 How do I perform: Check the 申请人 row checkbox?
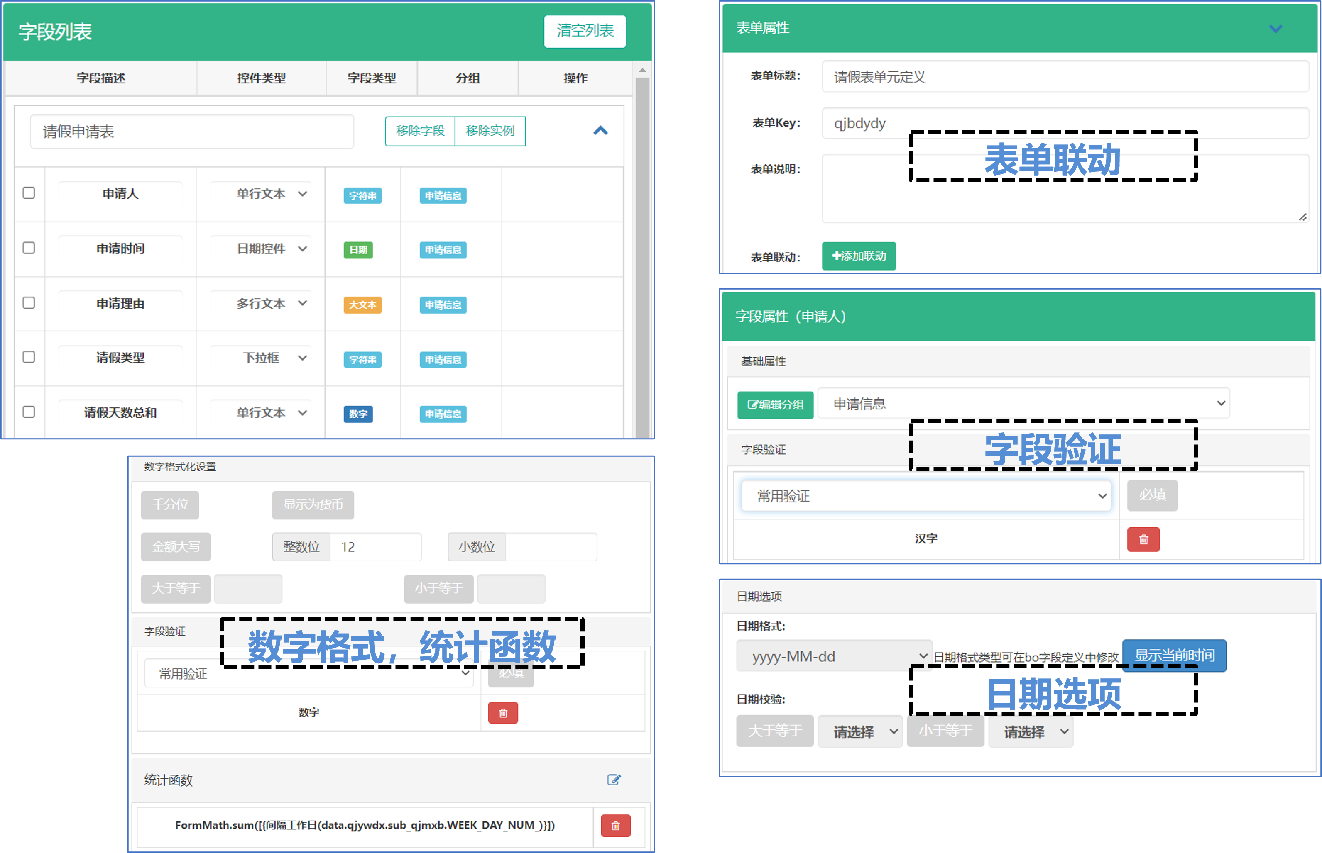click(x=29, y=193)
